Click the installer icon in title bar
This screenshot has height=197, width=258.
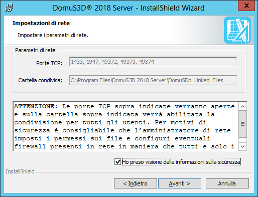point(9,8)
